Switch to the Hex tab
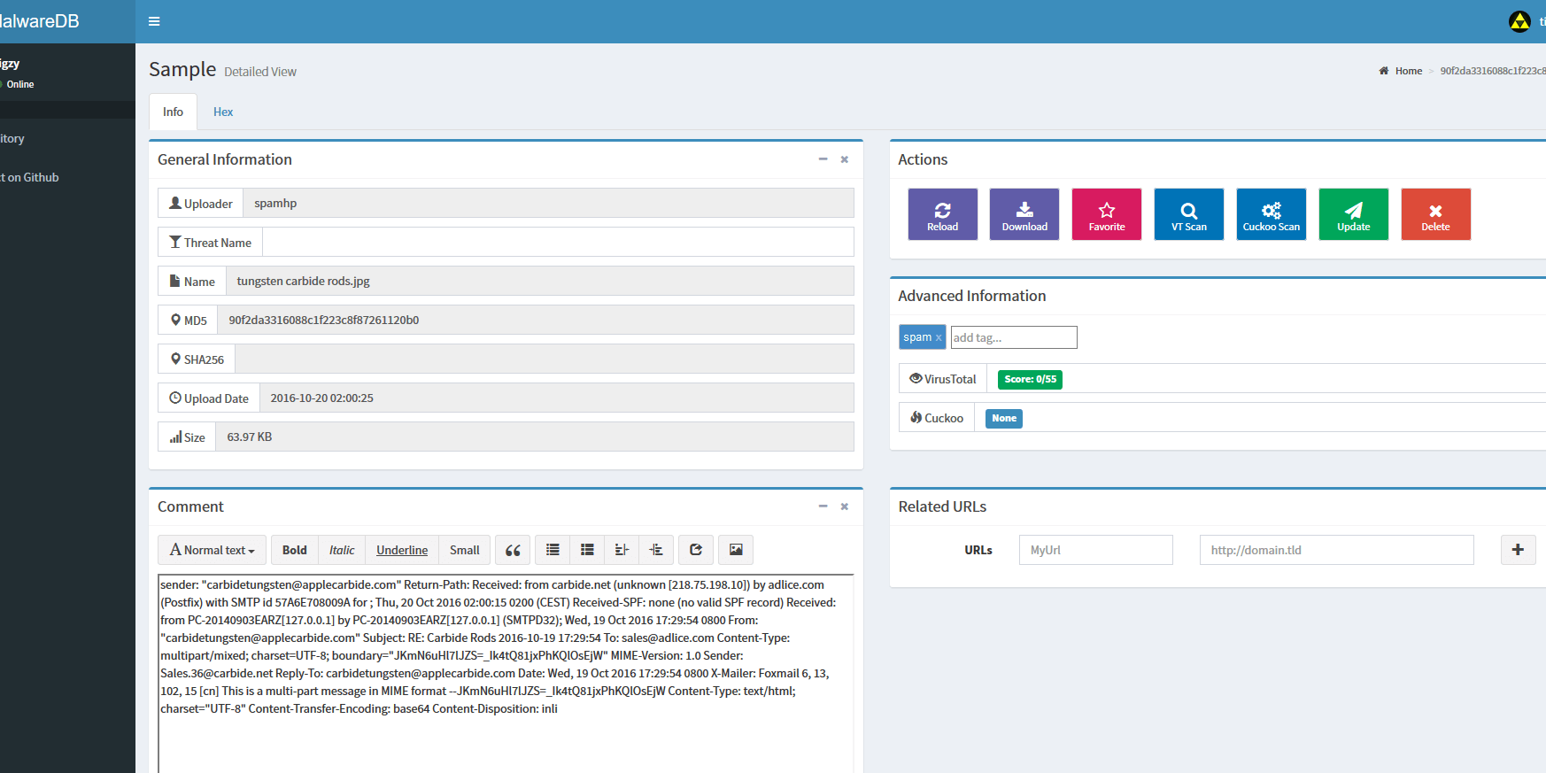Image resolution: width=1546 pixels, height=773 pixels. pyautogui.click(x=223, y=112)
